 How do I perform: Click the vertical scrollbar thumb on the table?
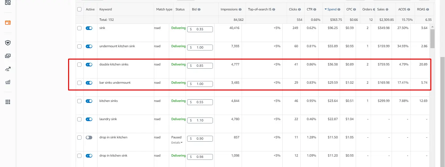(x=432, y=38)
